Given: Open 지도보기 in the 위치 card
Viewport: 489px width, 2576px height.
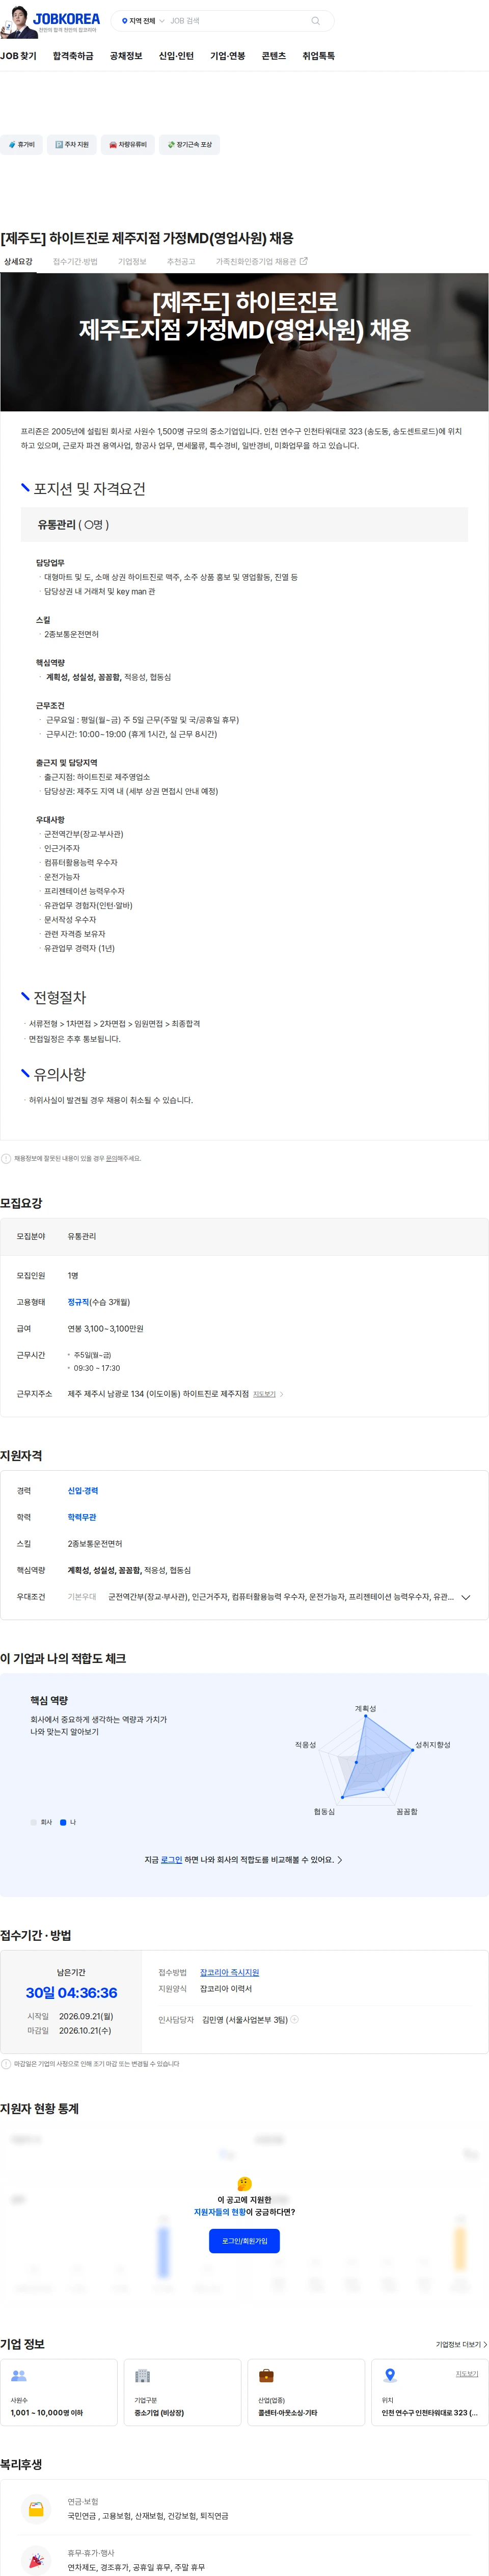Looking at the screenshot, I should point(467,2373).
